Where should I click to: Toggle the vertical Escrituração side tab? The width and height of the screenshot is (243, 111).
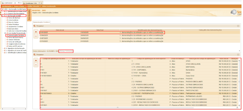(x=29, y=15)
